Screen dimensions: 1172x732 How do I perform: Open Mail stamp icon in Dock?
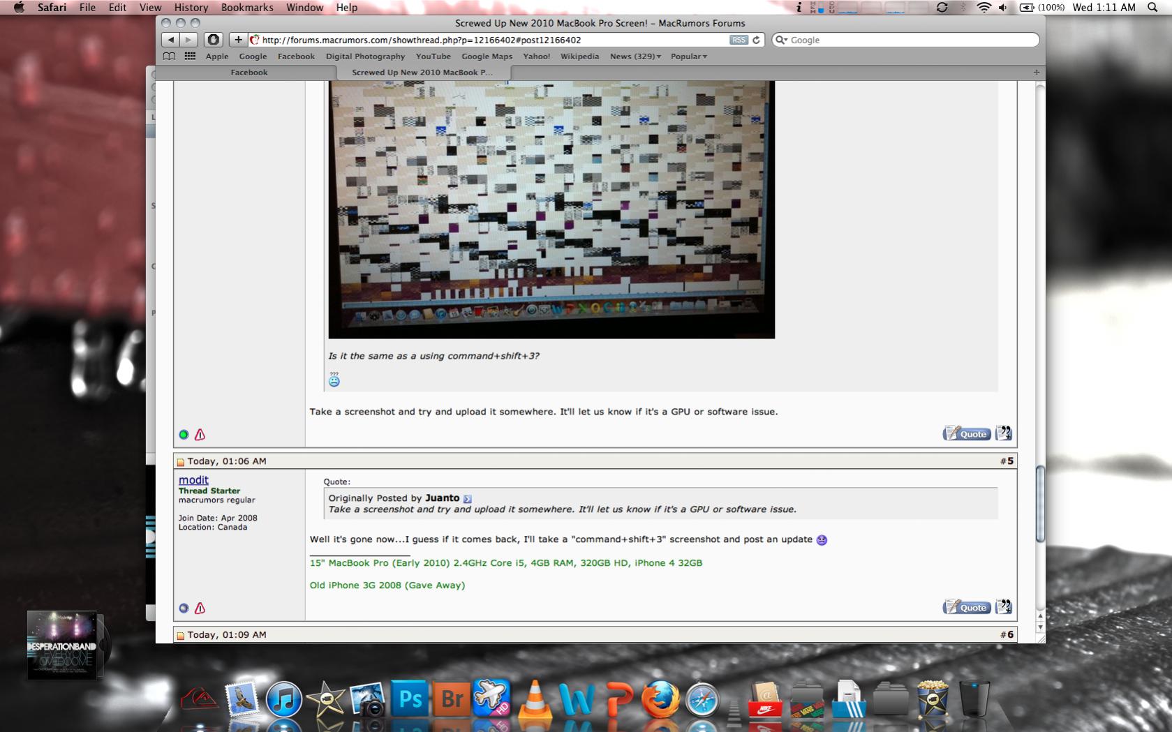(x=242, y=698)
